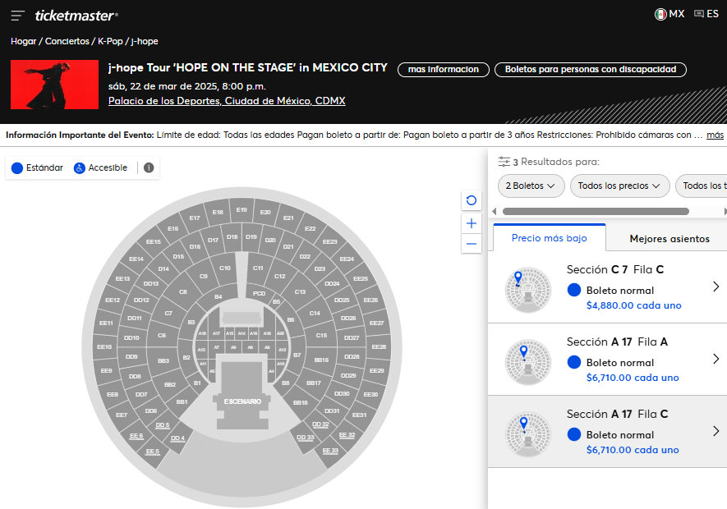This screenshot has width=727, height=509.
Task: Select section BB3 on the seat map
Action: 163,360
